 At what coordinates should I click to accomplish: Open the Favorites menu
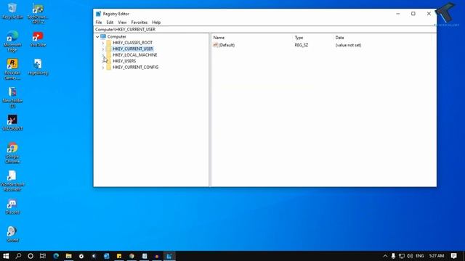click(139, 22)
